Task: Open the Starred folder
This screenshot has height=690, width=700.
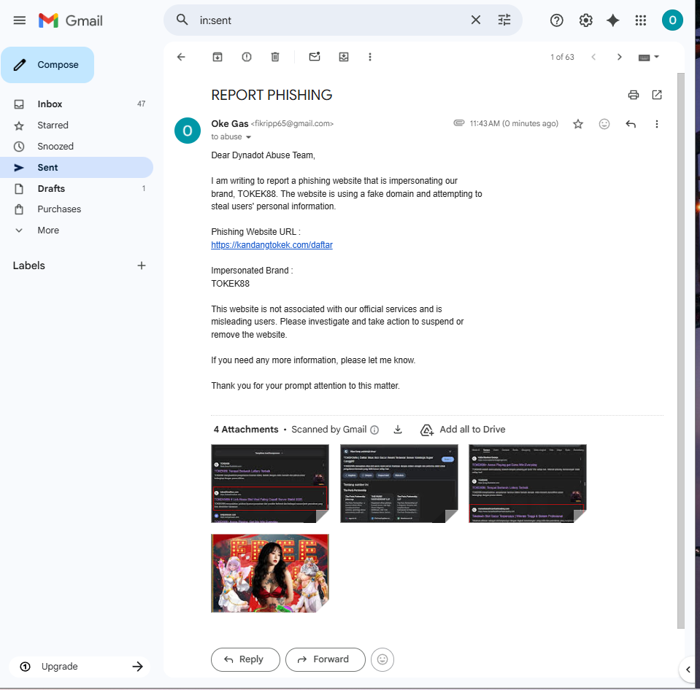Action: click(x=77, y=125)
